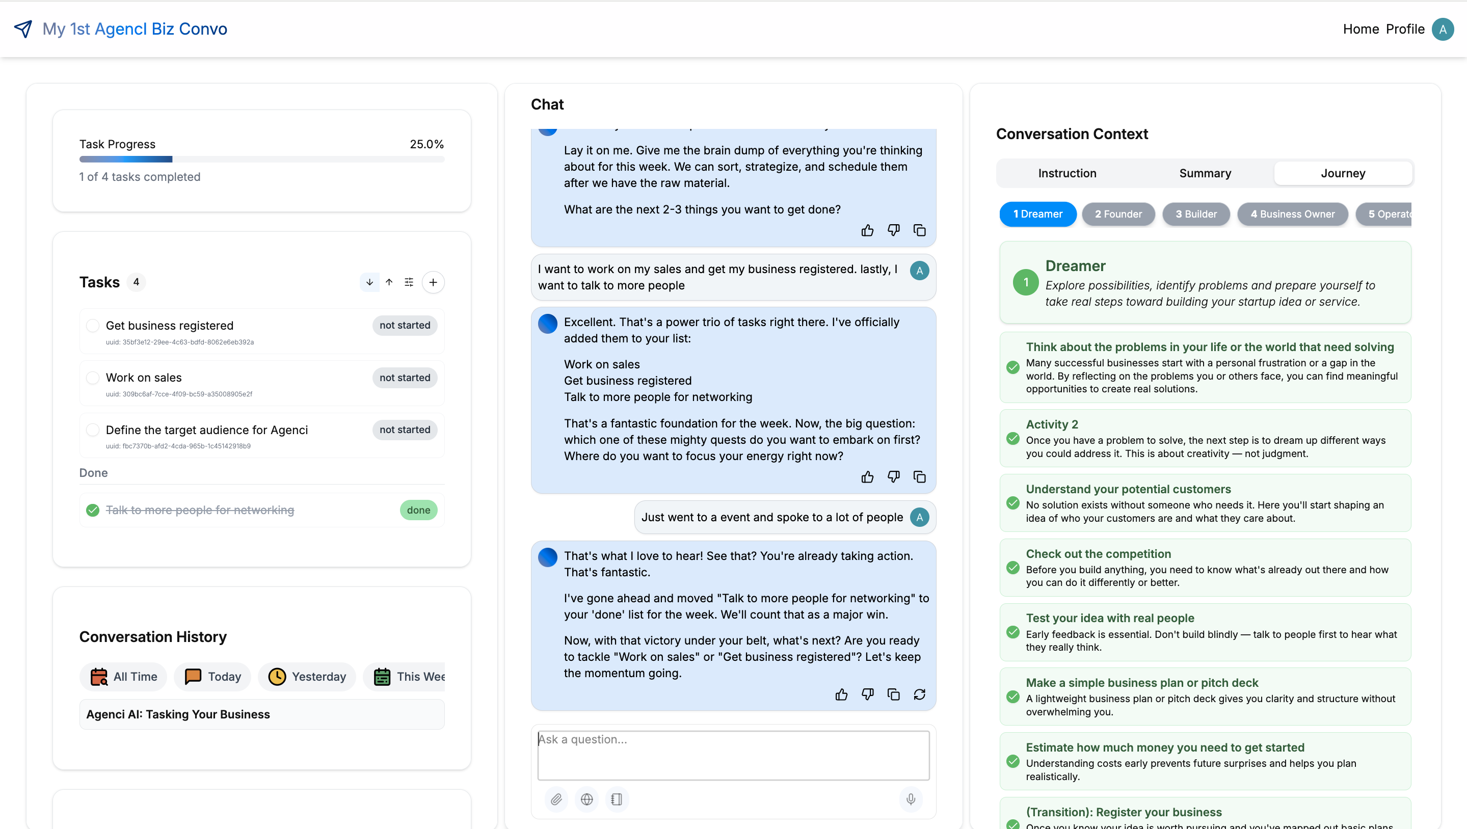Toggle check for 'Think about the problems' activity
Screen dimensions: 1467x829
(x=1012, y=367)
